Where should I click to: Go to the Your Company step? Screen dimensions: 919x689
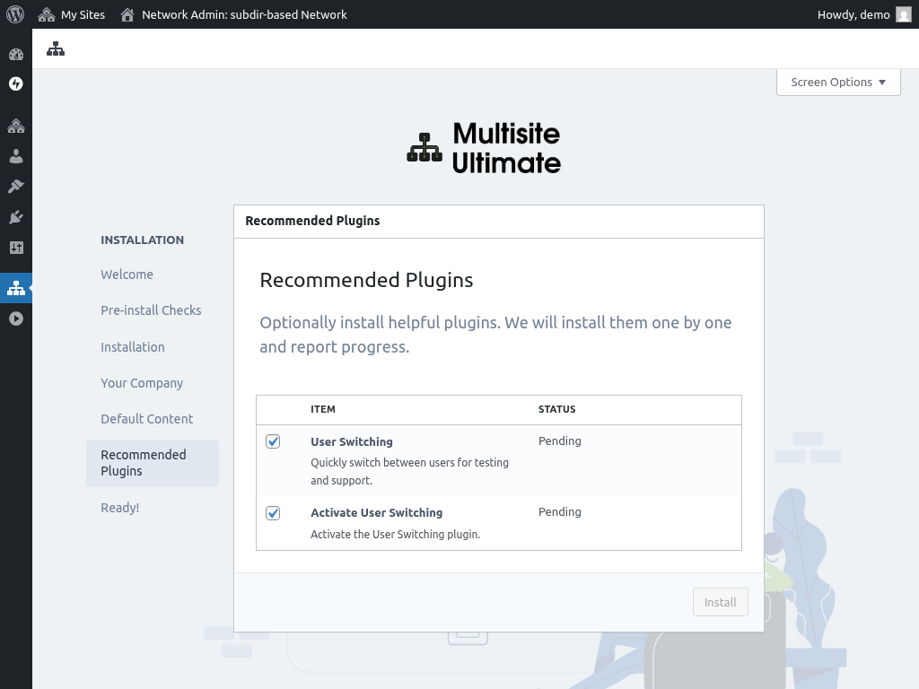(x=142, y=383)
